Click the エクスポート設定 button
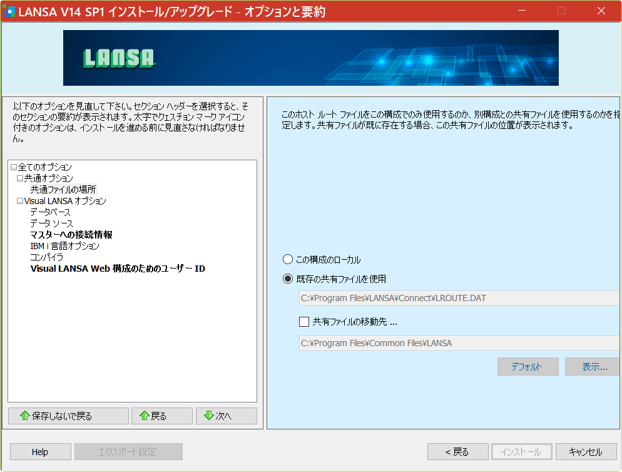The width and height of the screenshot is (622, 472). click(x=128, y=452)
